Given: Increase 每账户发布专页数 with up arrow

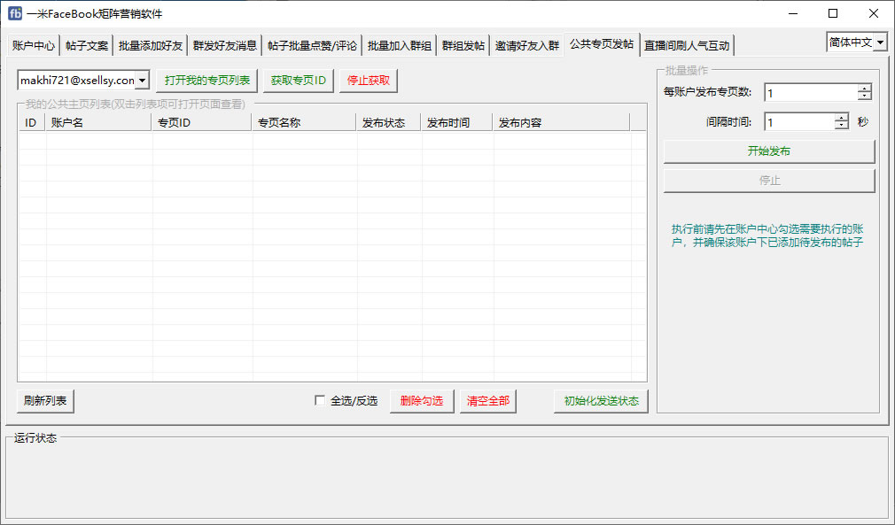Looking at the screenshot, I should click(865, 89).
